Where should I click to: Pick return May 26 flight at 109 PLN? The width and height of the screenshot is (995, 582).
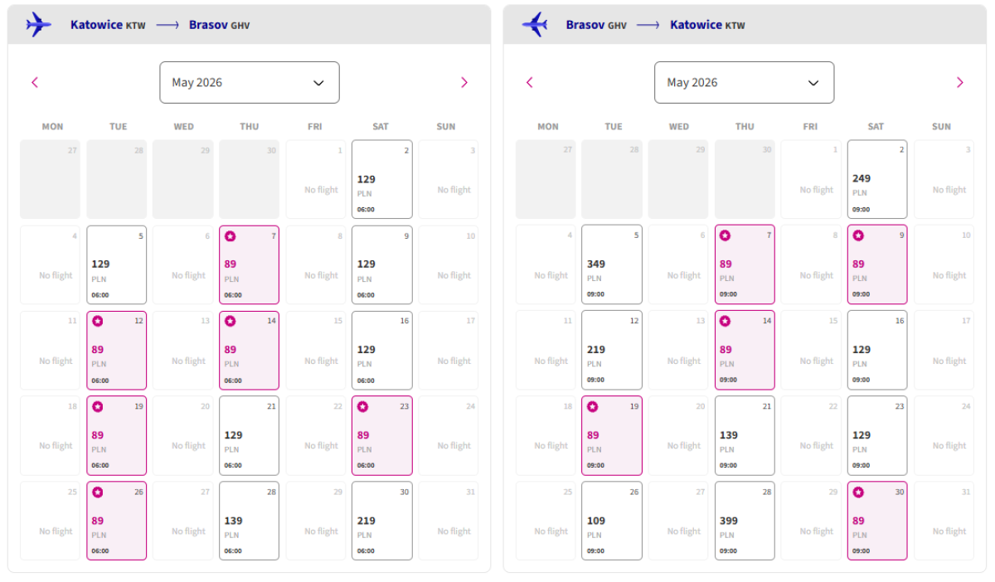[x=611, y=521]
